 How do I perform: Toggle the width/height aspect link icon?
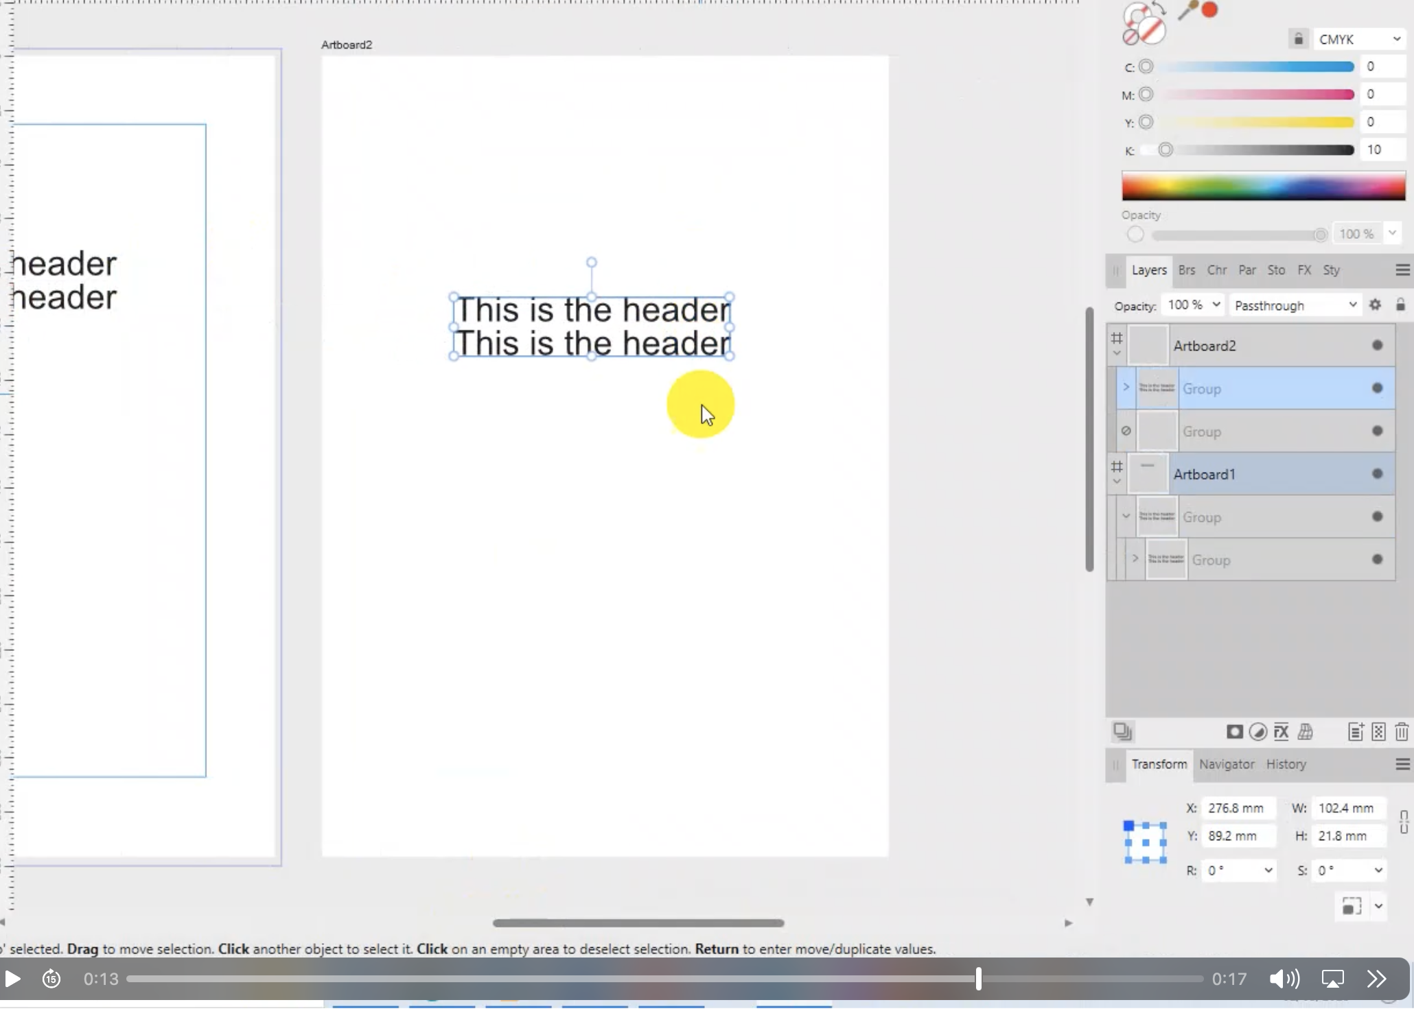click(x=1404, y=822)
